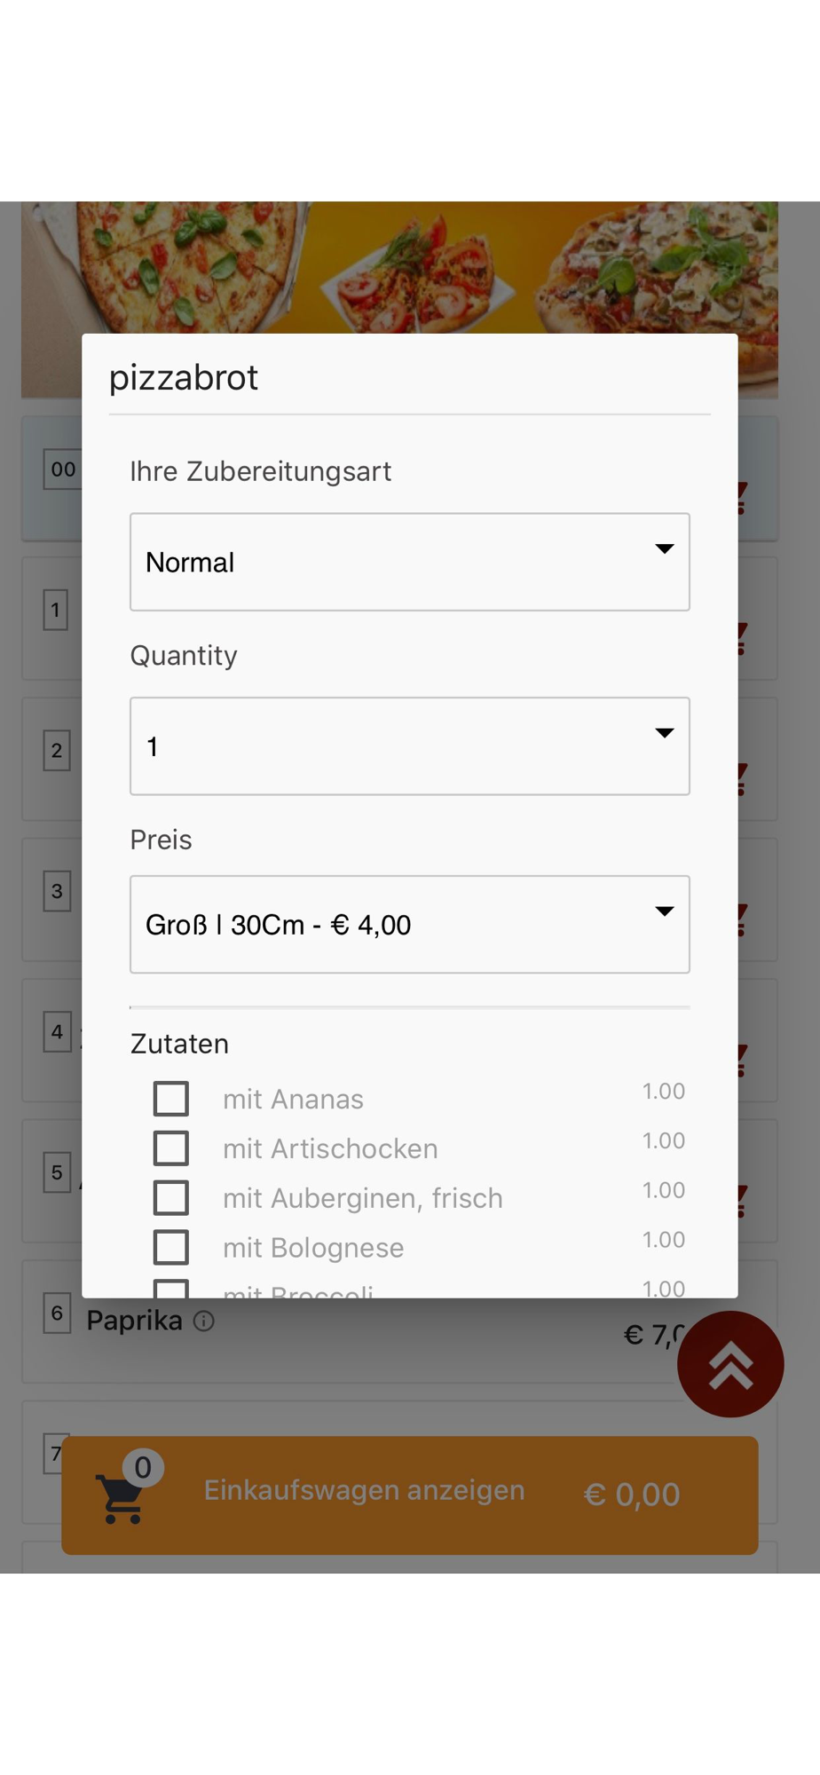Click the pizza banner image
Viewport: 820px width, 1775px height.
(399, 266)
